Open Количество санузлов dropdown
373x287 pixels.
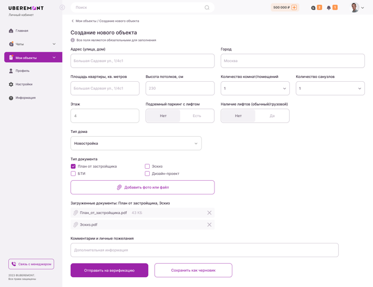pos(330,88)
